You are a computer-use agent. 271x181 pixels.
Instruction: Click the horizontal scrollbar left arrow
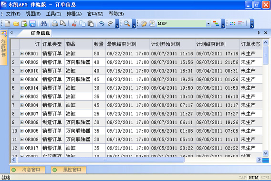pyautogui.click(x=14, y=160)
